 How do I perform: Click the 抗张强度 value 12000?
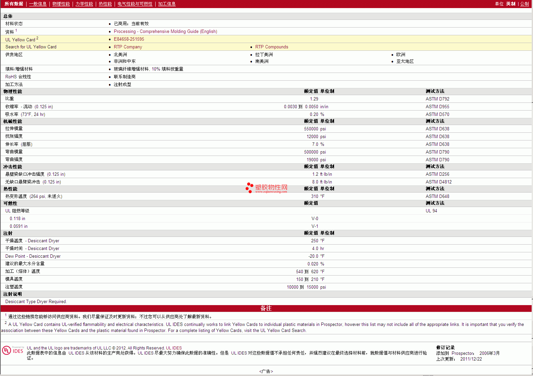pyautogui.click(x=312, y=136)
